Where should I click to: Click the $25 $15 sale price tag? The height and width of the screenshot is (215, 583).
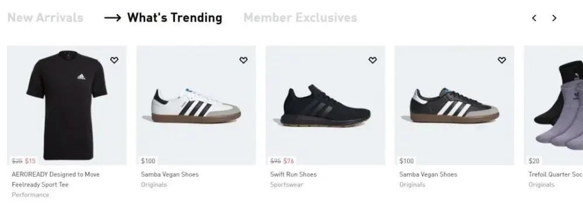[x=24, y=161]
